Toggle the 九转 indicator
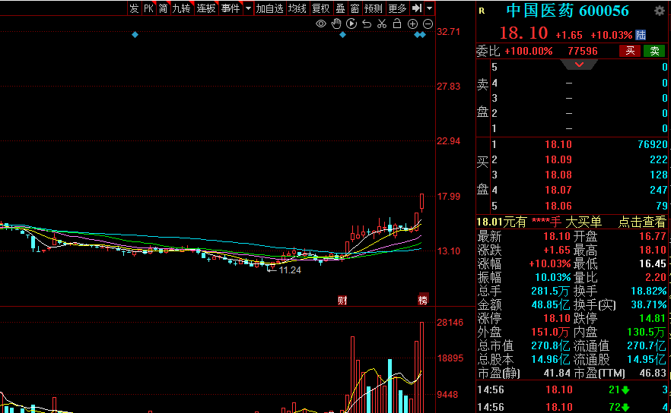The height and width of the screenshot is (413, 671). [181, 8]
